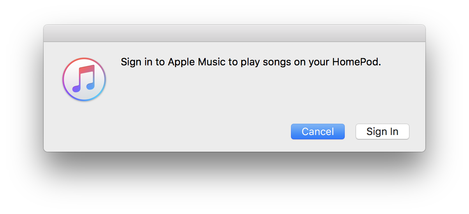Click the music note inside the icon
The width and height of the screenshot is (469, 214).
click(x=84, y=79)
